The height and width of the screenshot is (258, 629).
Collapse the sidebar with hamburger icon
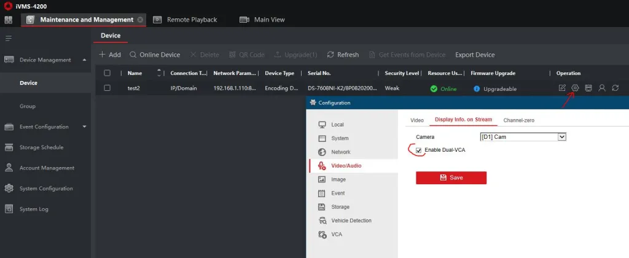(9, 38)
